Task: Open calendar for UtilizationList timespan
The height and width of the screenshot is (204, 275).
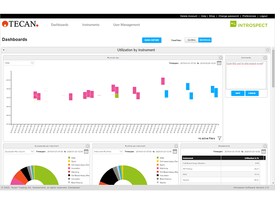Action: 264,152
